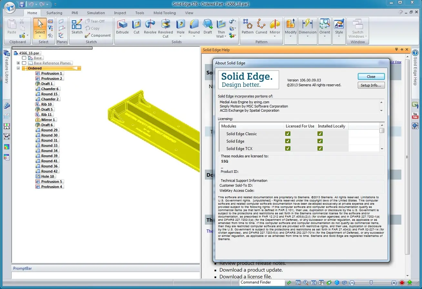Click in the Command Finder search field

[262, 283]
